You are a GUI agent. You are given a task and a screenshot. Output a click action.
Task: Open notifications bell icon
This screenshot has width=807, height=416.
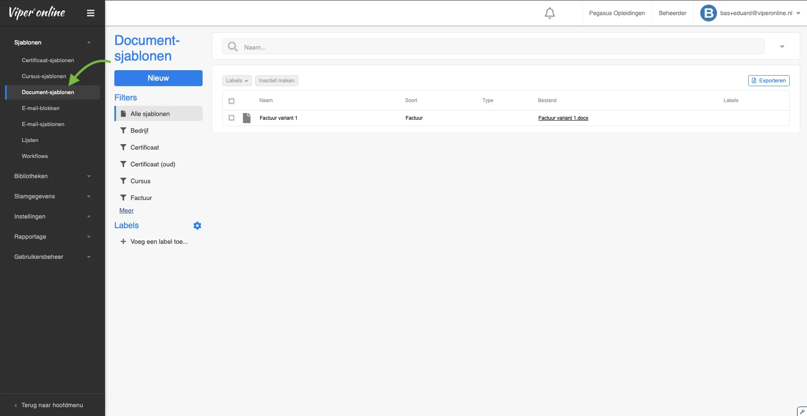coord(549,13)
